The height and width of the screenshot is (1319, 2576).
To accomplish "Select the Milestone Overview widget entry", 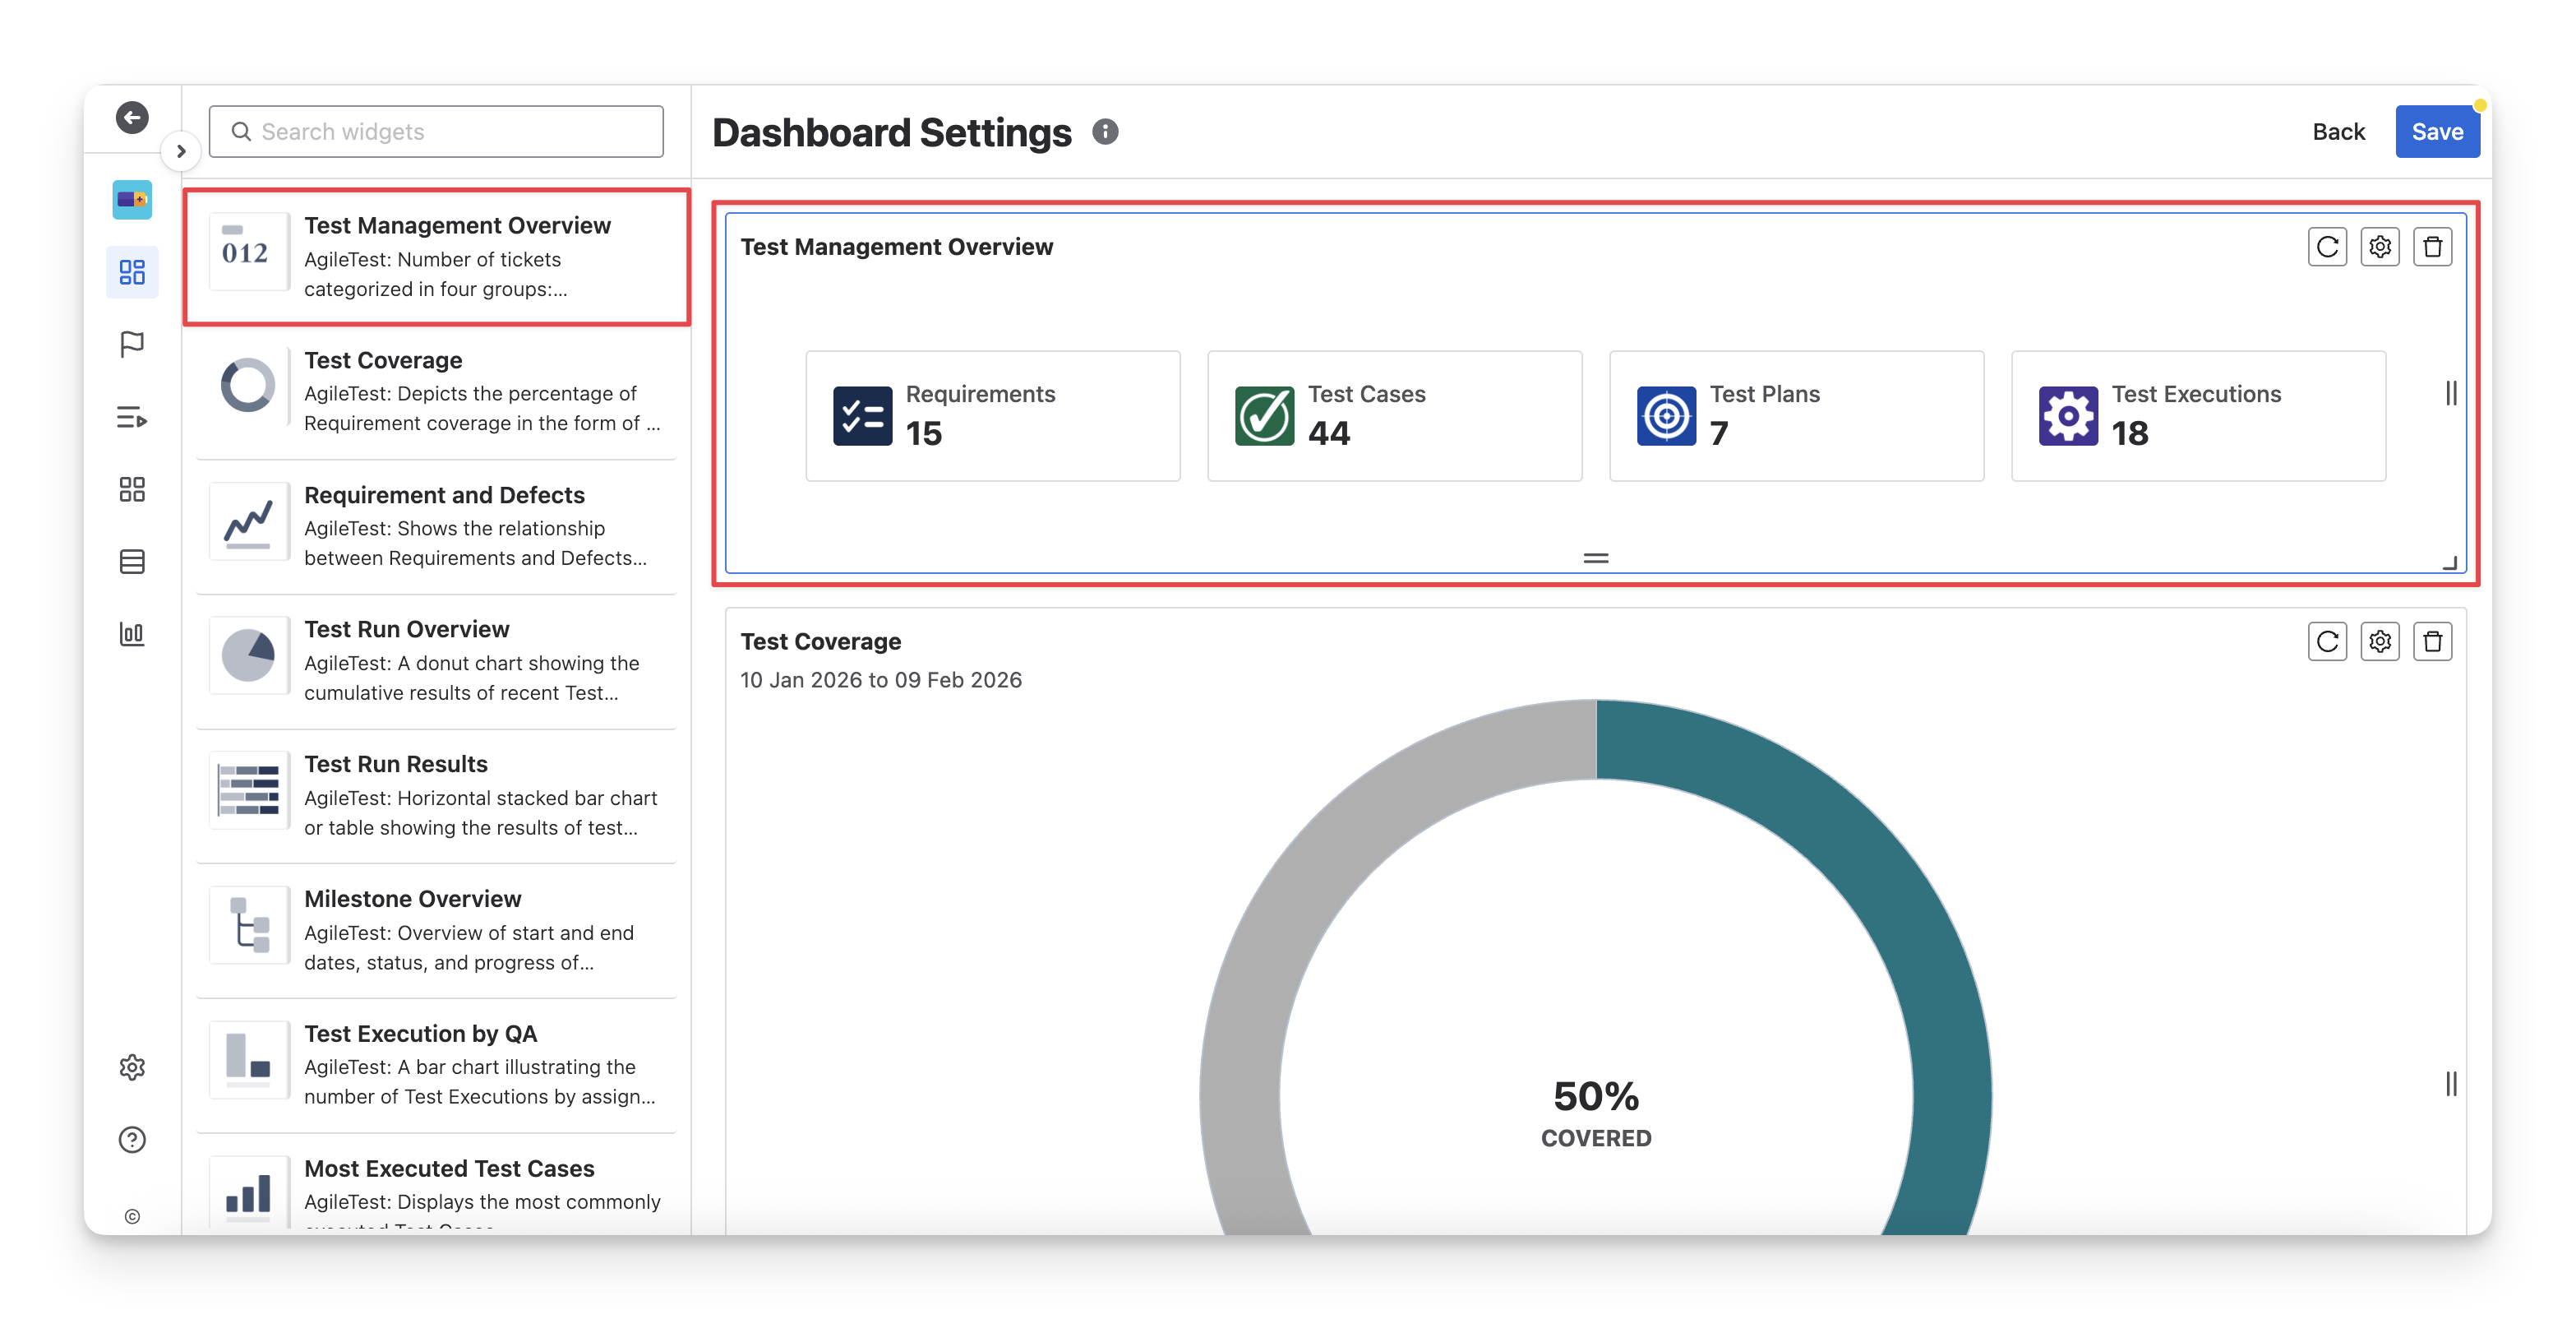I will (x=436, y=930).
